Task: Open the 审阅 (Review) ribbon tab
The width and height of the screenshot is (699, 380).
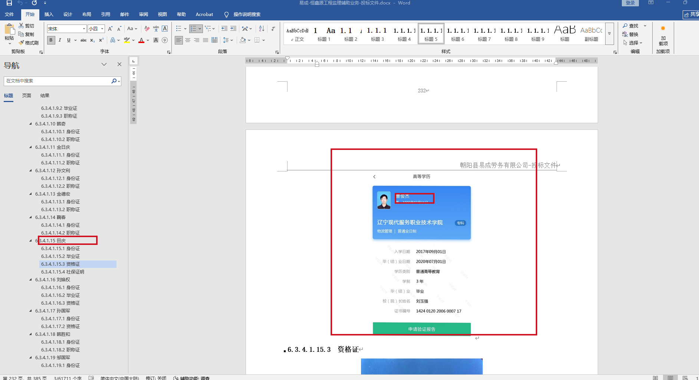Action: tap(144, 14)
